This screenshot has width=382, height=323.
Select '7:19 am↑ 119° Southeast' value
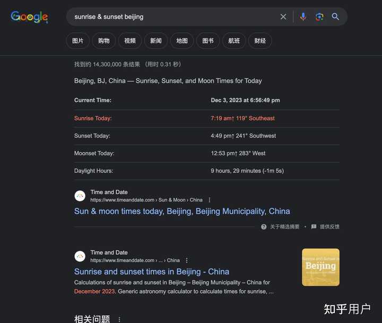click(242, 118)
